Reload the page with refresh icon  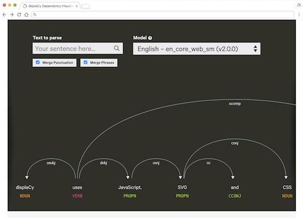coord(19,14)
